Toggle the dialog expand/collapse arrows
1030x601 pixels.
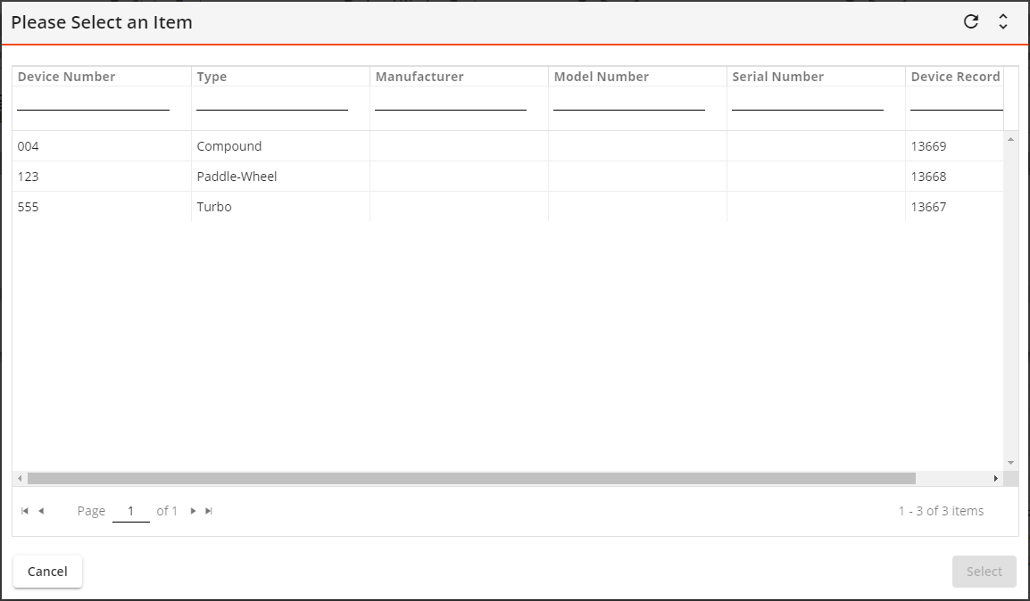(1003, 21)
